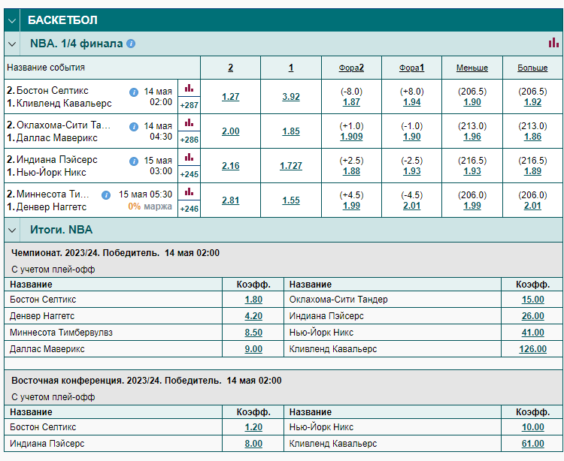Image resolution: width=564 pixels, height=461 pixels.
Task: Select total under 213.0 at 1.96
Action: point(472,137)
